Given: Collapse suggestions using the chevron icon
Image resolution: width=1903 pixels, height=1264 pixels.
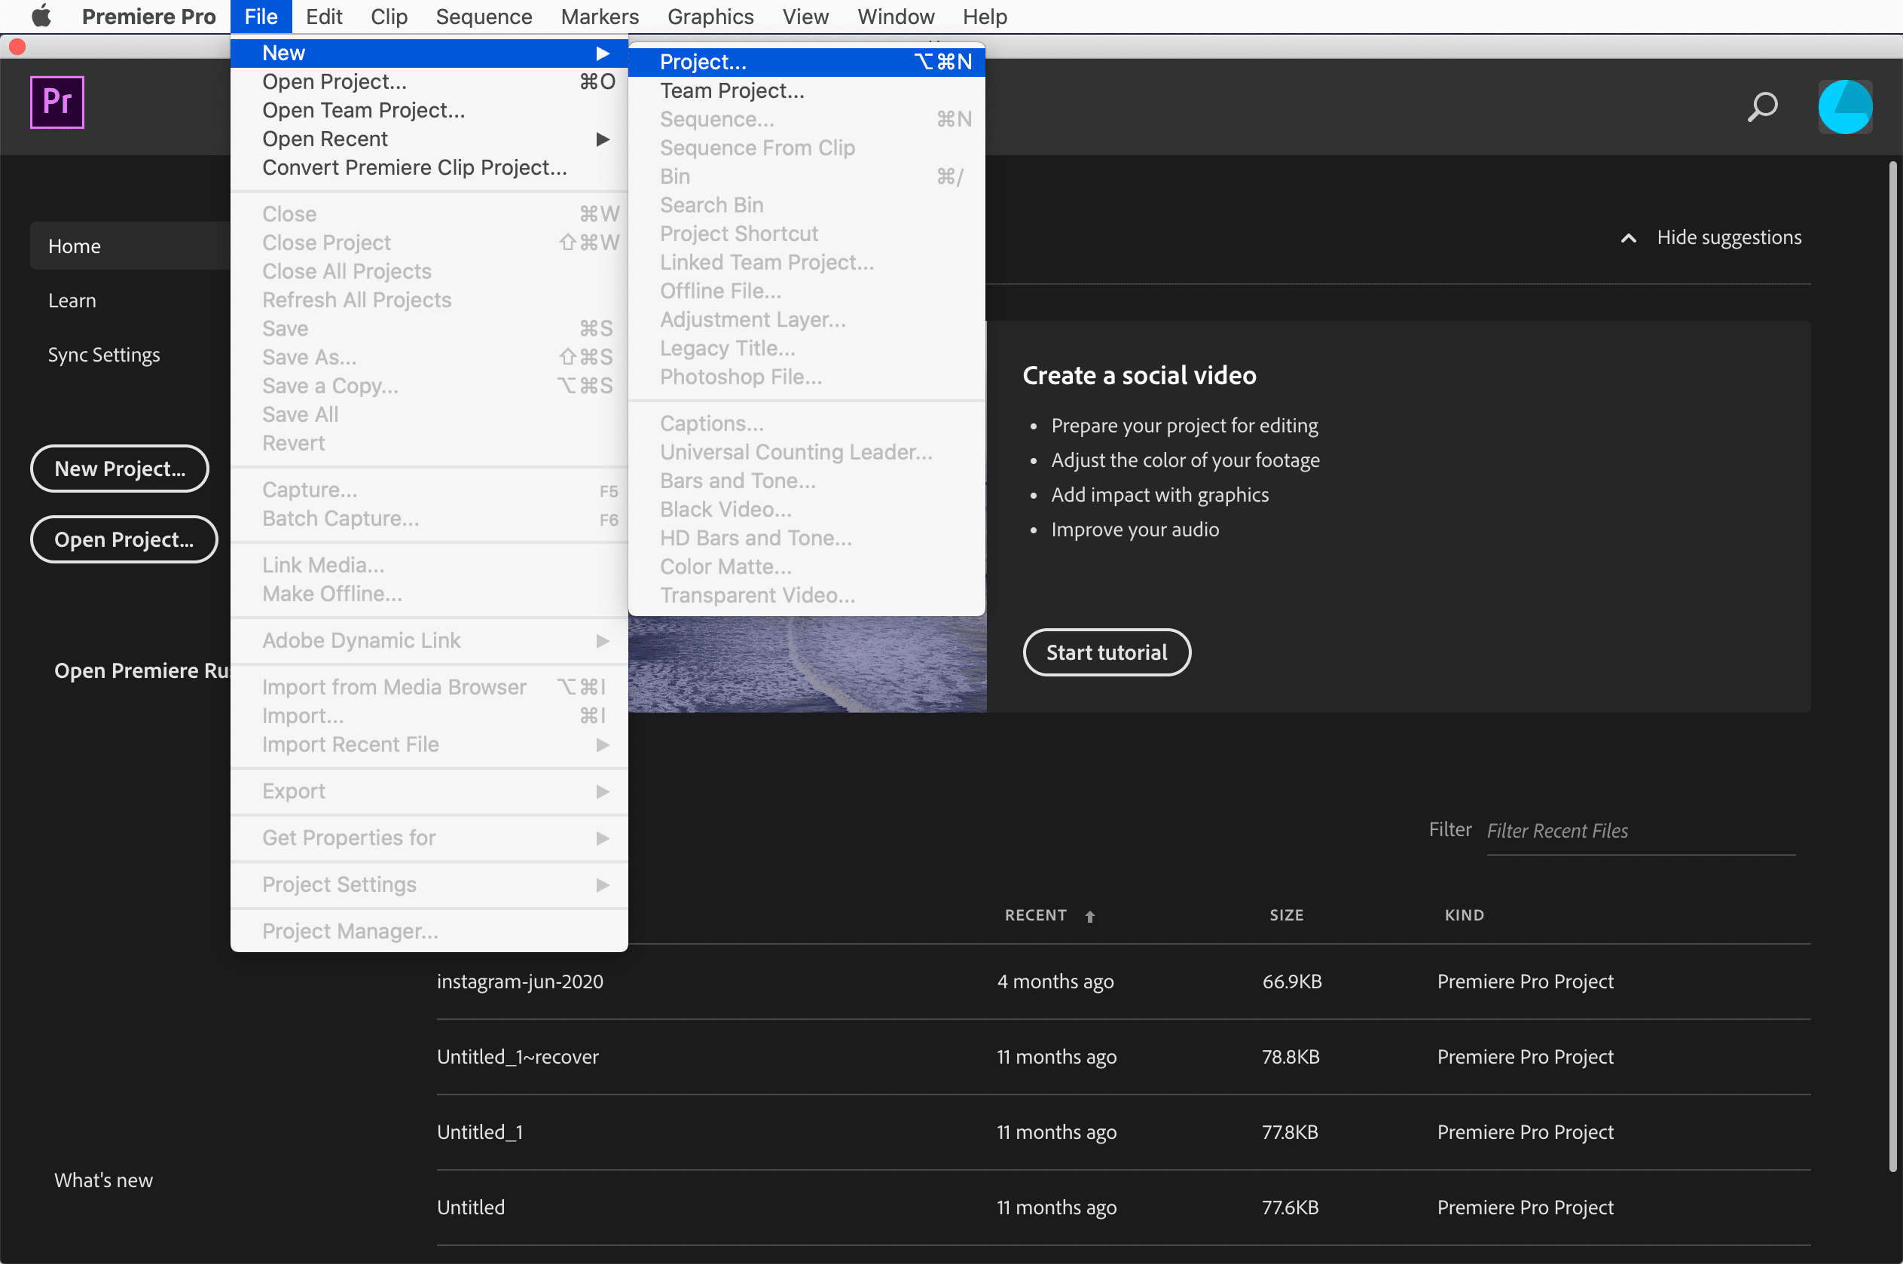Looking at the screenshot, I should pyautogui.click(x=1628, y=238).
